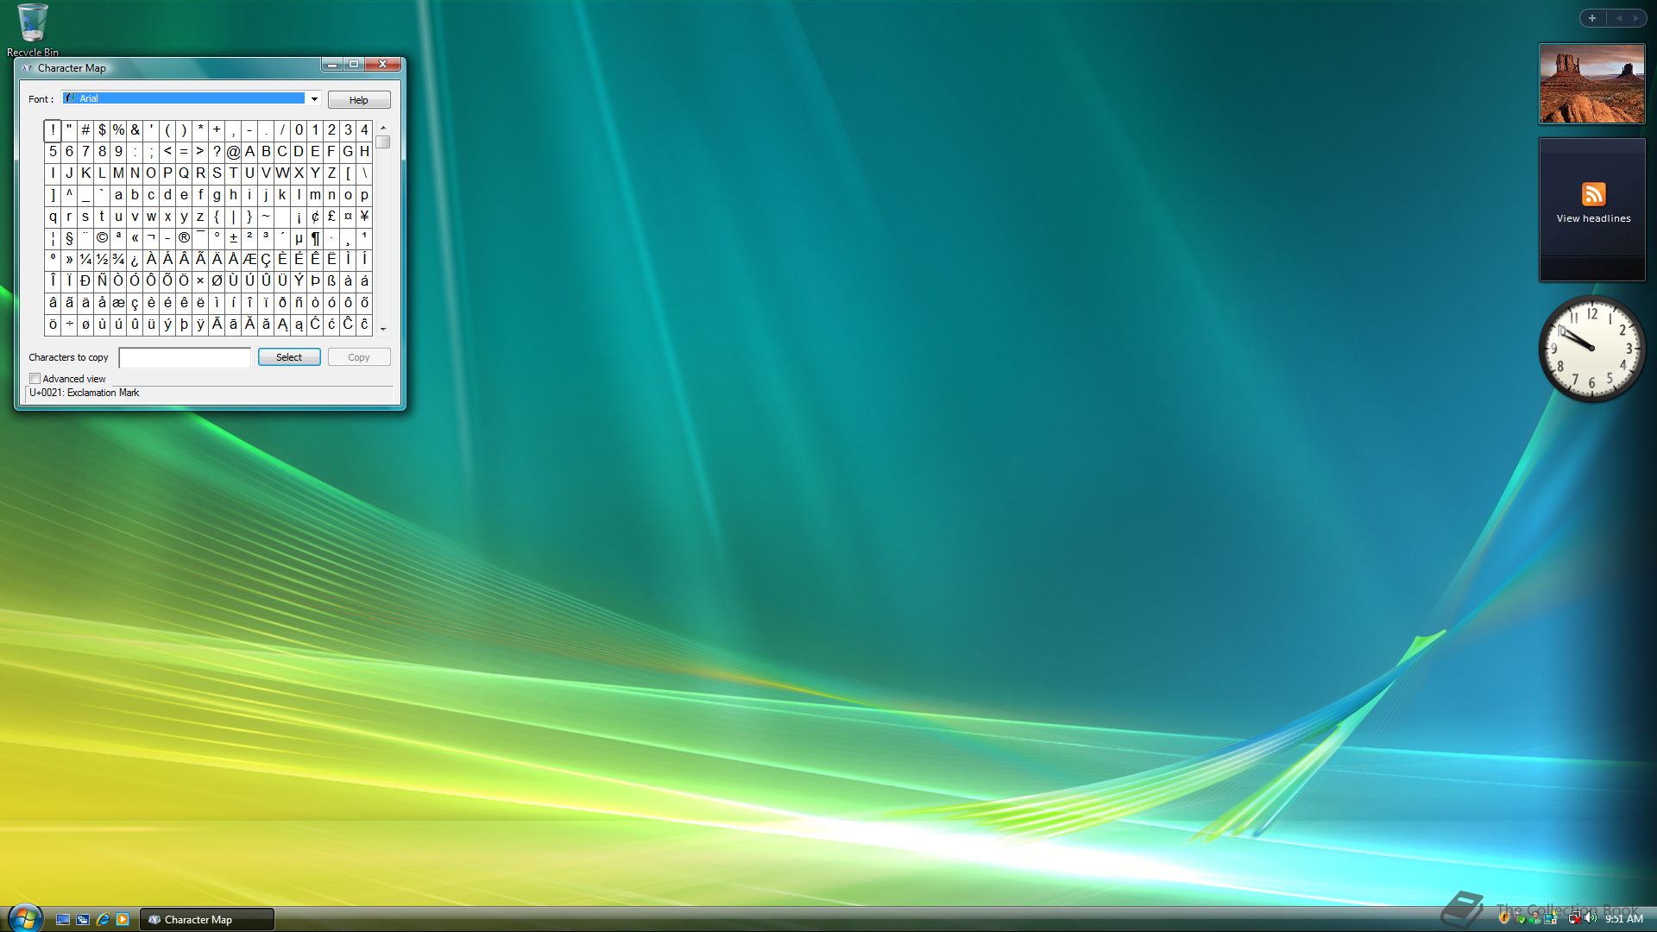Enable the Advanced view checkbox
Image resolution: width=1657 pixels, height=932 pixels.
35,379
